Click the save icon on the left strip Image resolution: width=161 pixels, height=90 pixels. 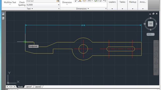3,14
